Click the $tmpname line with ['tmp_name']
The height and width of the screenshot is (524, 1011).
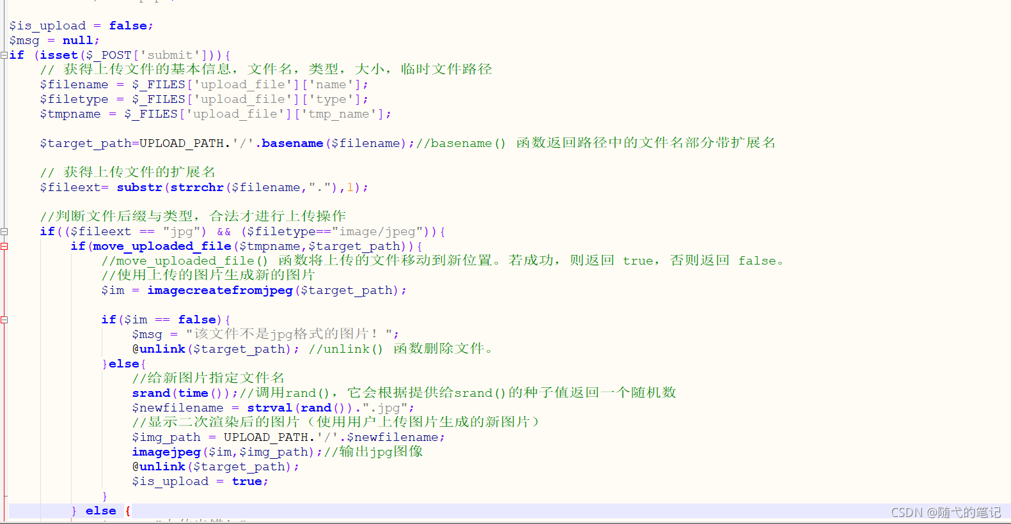click(x=216, y=114)
